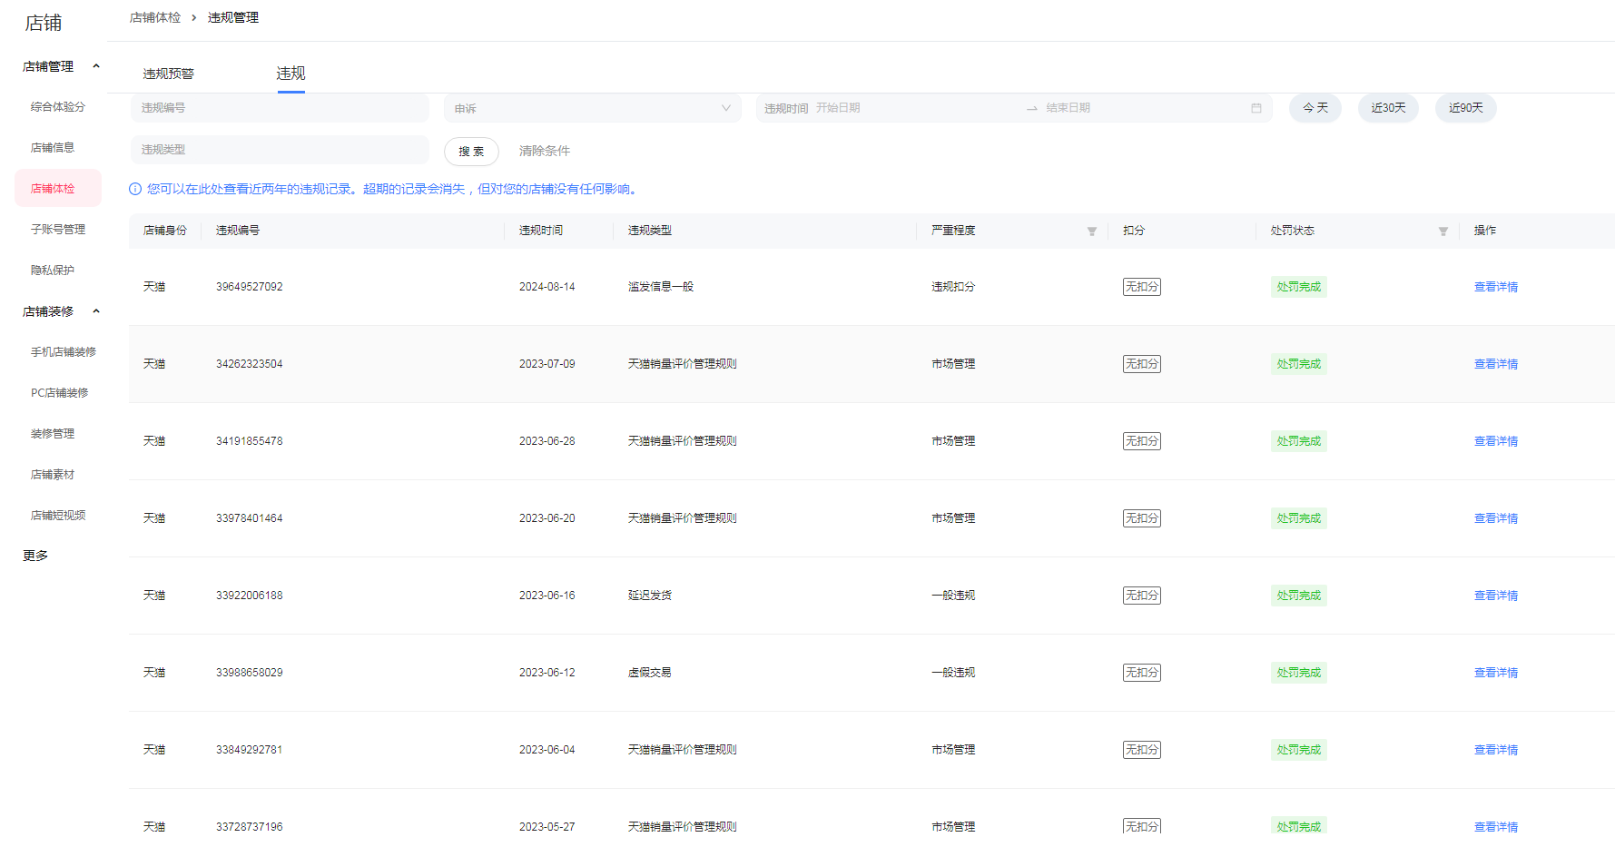Click the filter icon in 处罚状态 column
The height and width of the screenshot is (847, 1615).
pyautogui.click(x=1443, y=231)
